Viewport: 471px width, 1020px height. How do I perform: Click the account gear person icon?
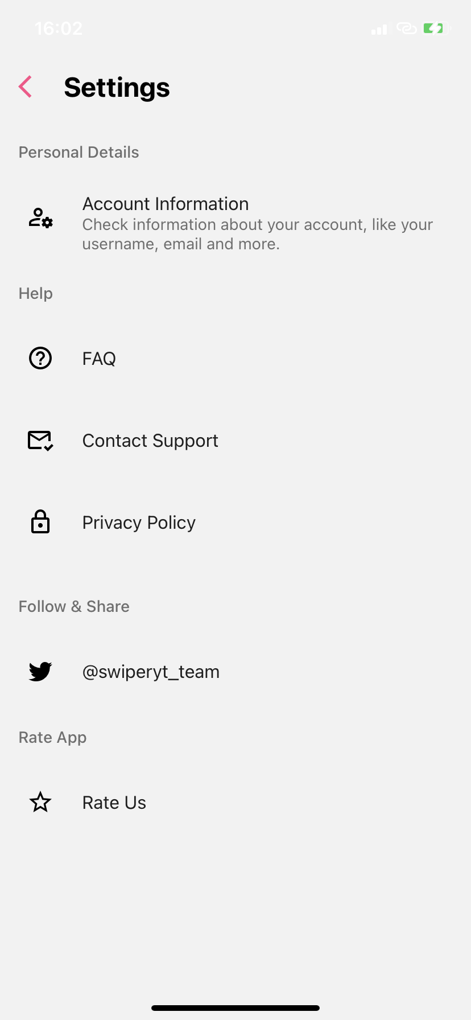pos(40,218)
